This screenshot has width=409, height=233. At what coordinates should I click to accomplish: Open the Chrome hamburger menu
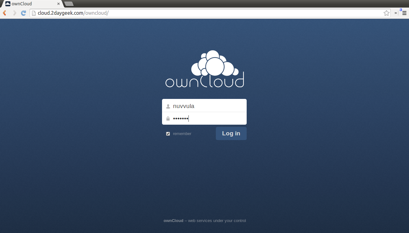(404, 13)
